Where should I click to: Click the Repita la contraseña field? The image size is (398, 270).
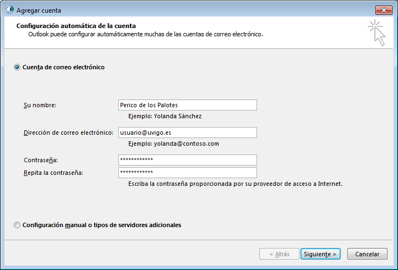[187, 173]
